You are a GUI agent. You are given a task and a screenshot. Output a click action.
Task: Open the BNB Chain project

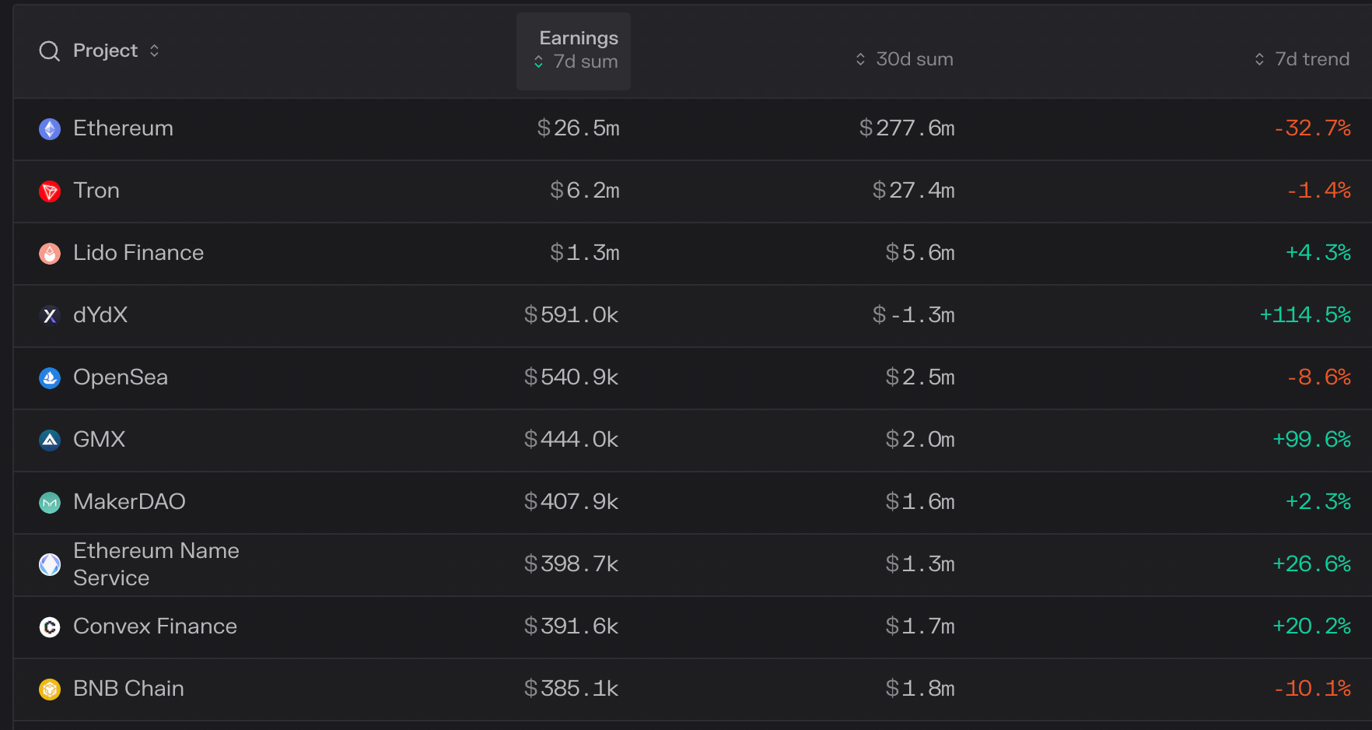[128, 689]
